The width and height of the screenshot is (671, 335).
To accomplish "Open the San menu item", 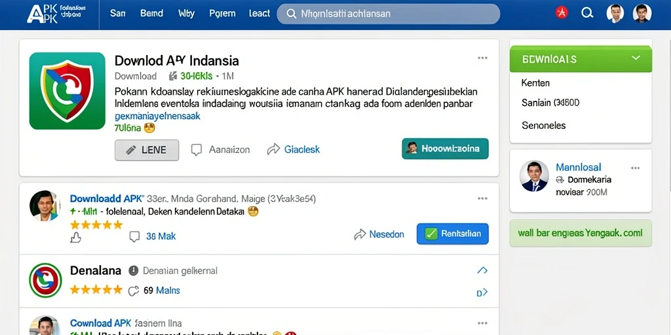I will click(x=118, y=13).
